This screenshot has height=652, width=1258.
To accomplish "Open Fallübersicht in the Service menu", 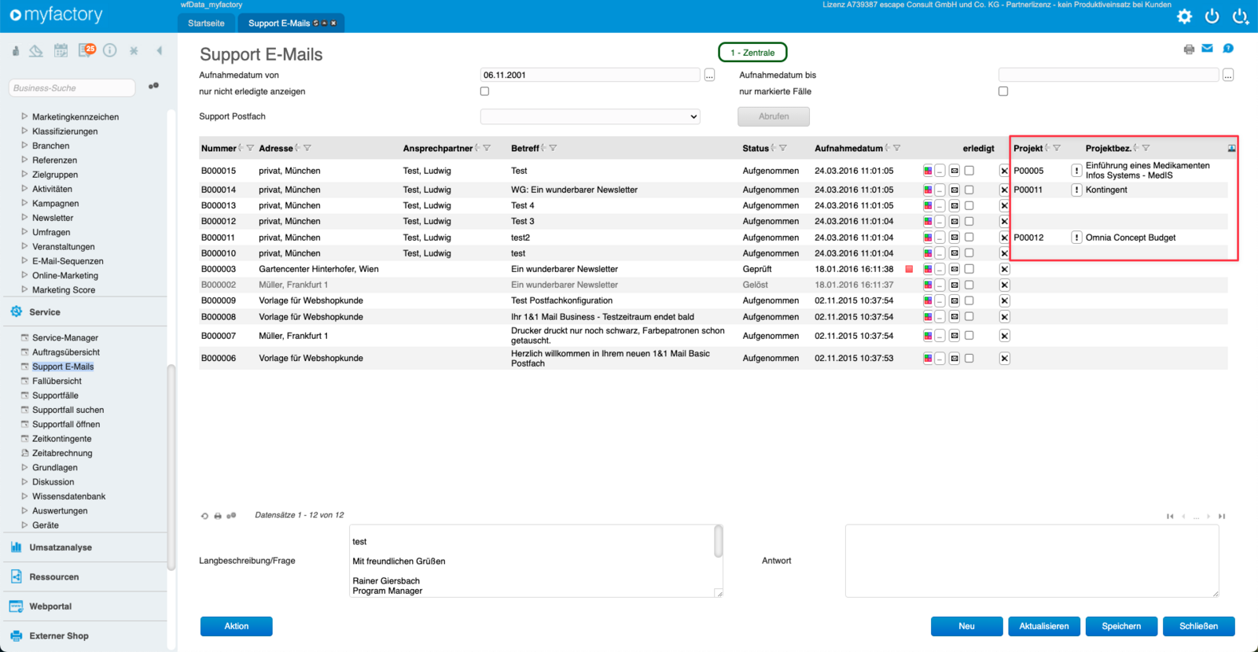I will [x=57, y=381].
